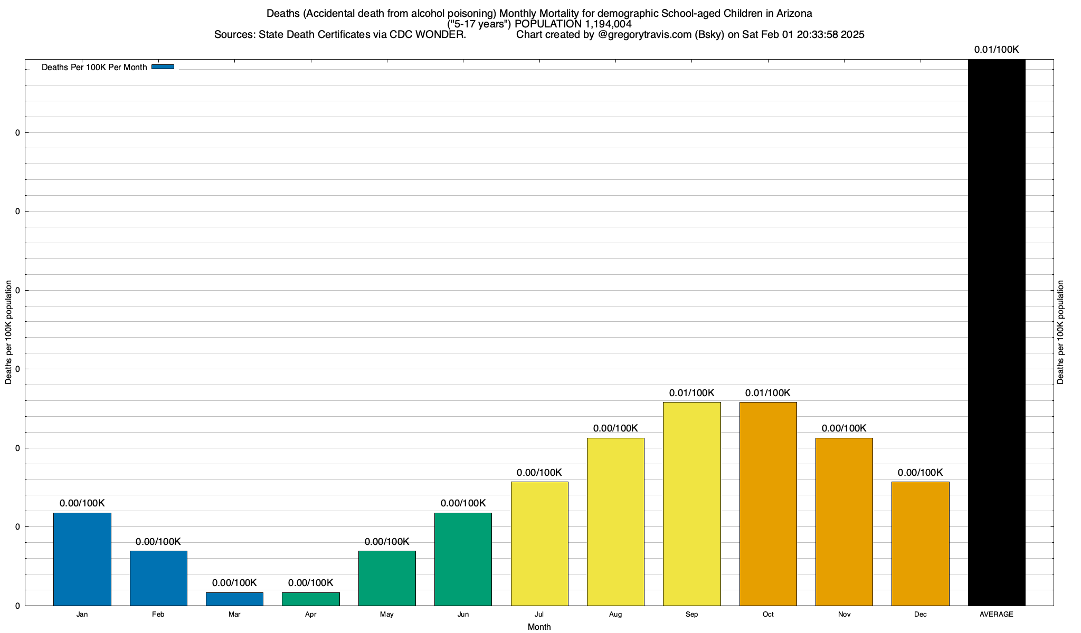This screenshot has width=1081, height=633.
Task: Click the orange November bar
Action: [x=844, y=522]
